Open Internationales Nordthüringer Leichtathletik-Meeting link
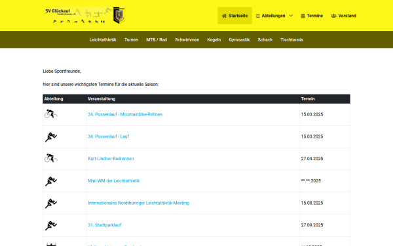Viewport: 393px width, 246px height. pyautogui.click(x=139, y=203)
